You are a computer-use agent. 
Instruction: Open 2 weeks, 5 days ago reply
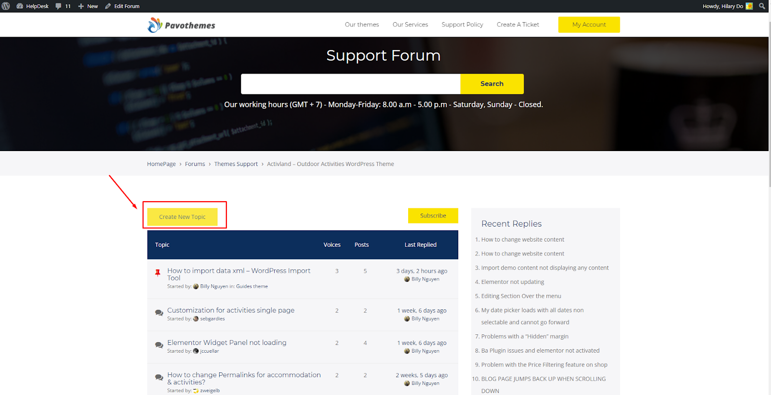point(422,375)
